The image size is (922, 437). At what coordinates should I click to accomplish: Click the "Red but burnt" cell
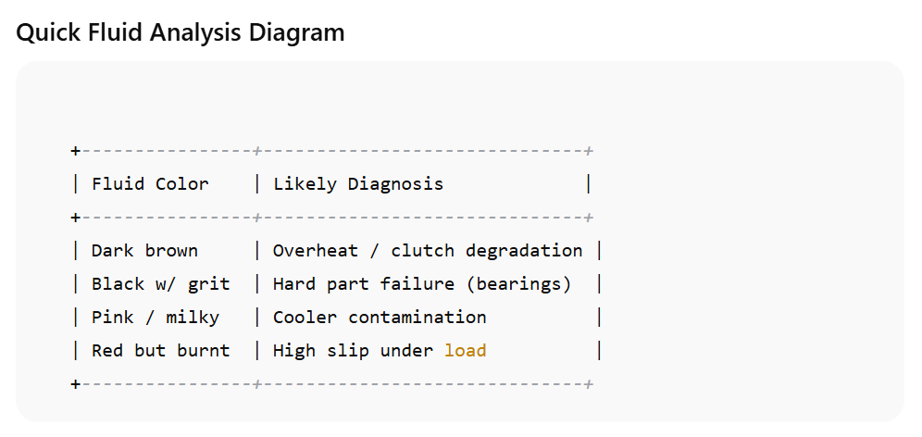pos(160,351)
